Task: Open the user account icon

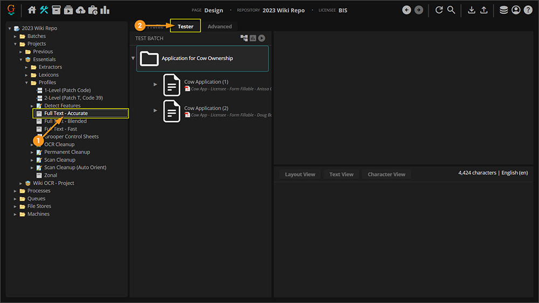Action: [x=516, y=10]
